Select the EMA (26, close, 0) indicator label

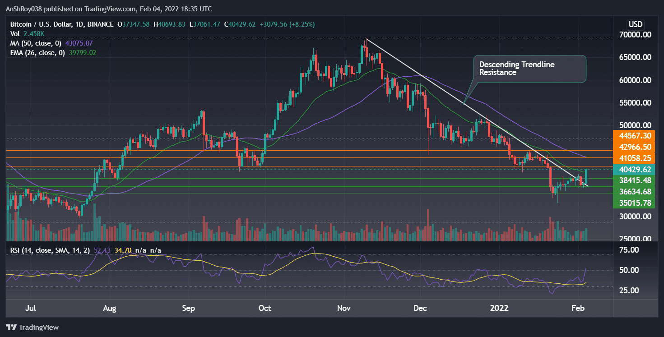(x=37, y=52)
